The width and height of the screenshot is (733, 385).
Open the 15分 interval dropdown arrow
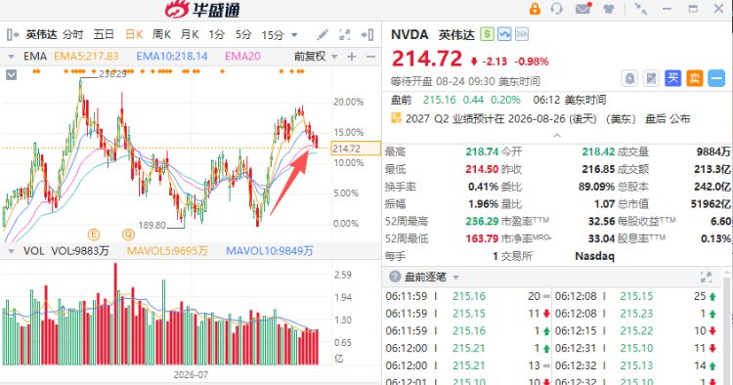[294, 35]
